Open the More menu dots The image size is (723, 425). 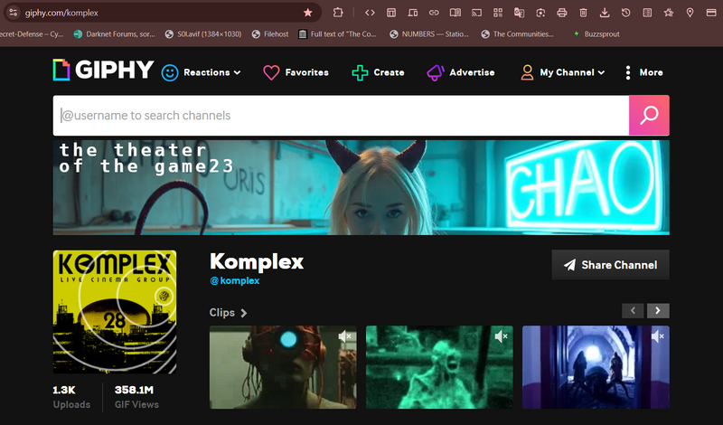627,72
